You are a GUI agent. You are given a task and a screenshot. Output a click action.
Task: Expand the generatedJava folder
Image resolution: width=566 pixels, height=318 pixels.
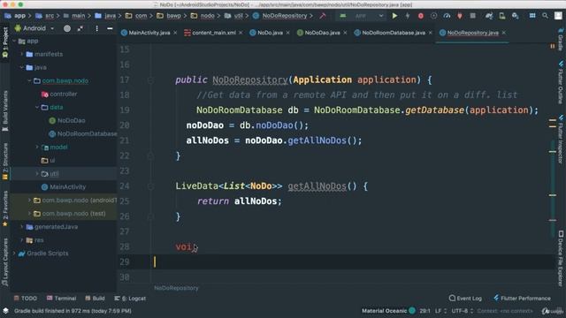pyautogui.click(x=21, y=227)
